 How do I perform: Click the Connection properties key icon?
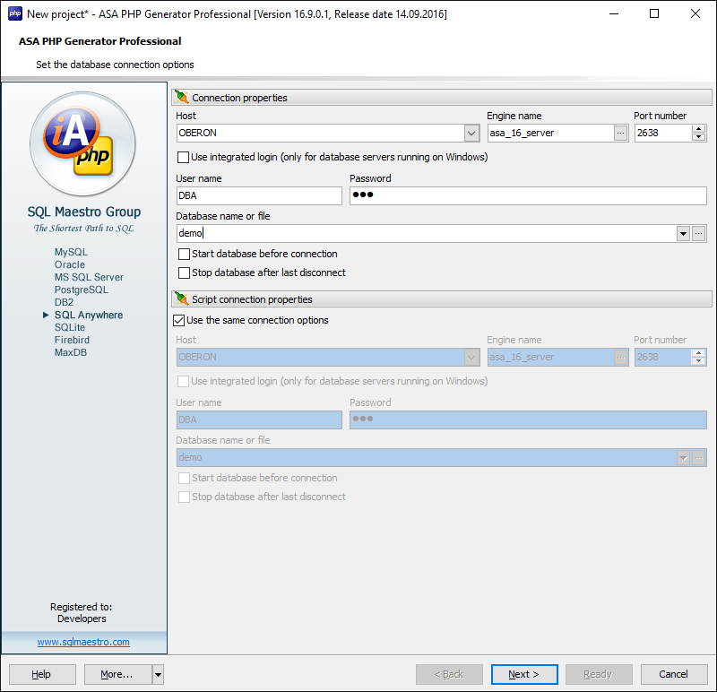(x=181, y=97)
